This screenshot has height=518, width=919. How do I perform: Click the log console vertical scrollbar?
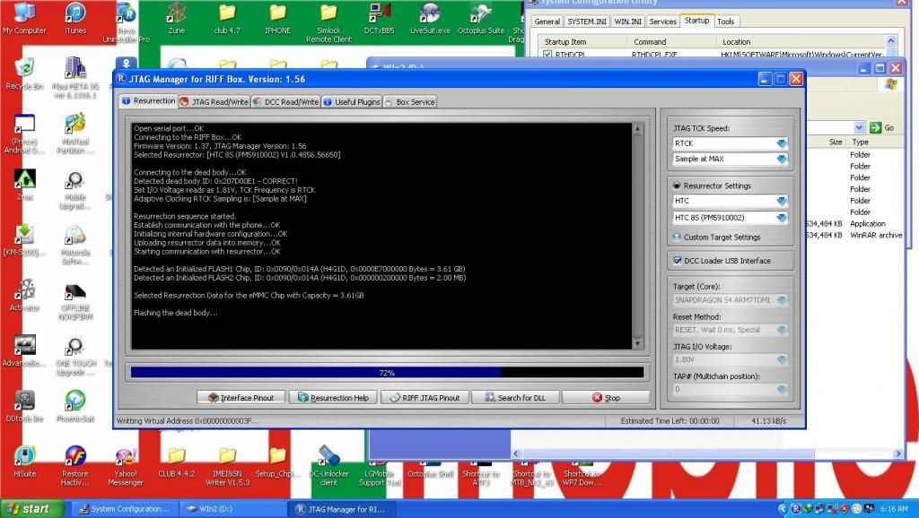pos(638,236)
